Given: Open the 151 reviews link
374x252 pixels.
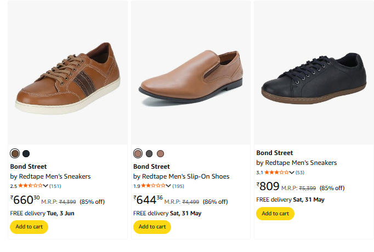Looking at the screenshot, I should pyautogui.click(x=55, y=186).
